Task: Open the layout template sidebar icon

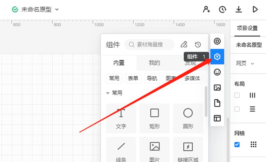Action: point(217,118)
